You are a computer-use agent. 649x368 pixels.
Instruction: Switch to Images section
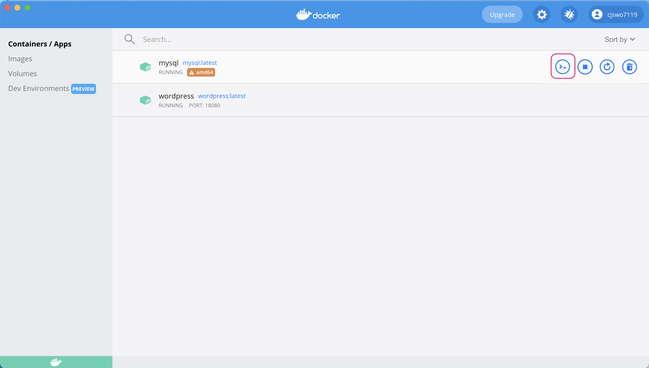coord(20,59)
